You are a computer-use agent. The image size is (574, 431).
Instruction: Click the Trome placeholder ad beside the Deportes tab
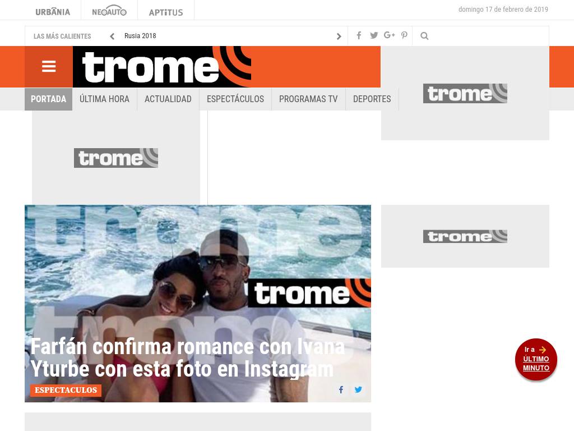click(x=465, y=93)
